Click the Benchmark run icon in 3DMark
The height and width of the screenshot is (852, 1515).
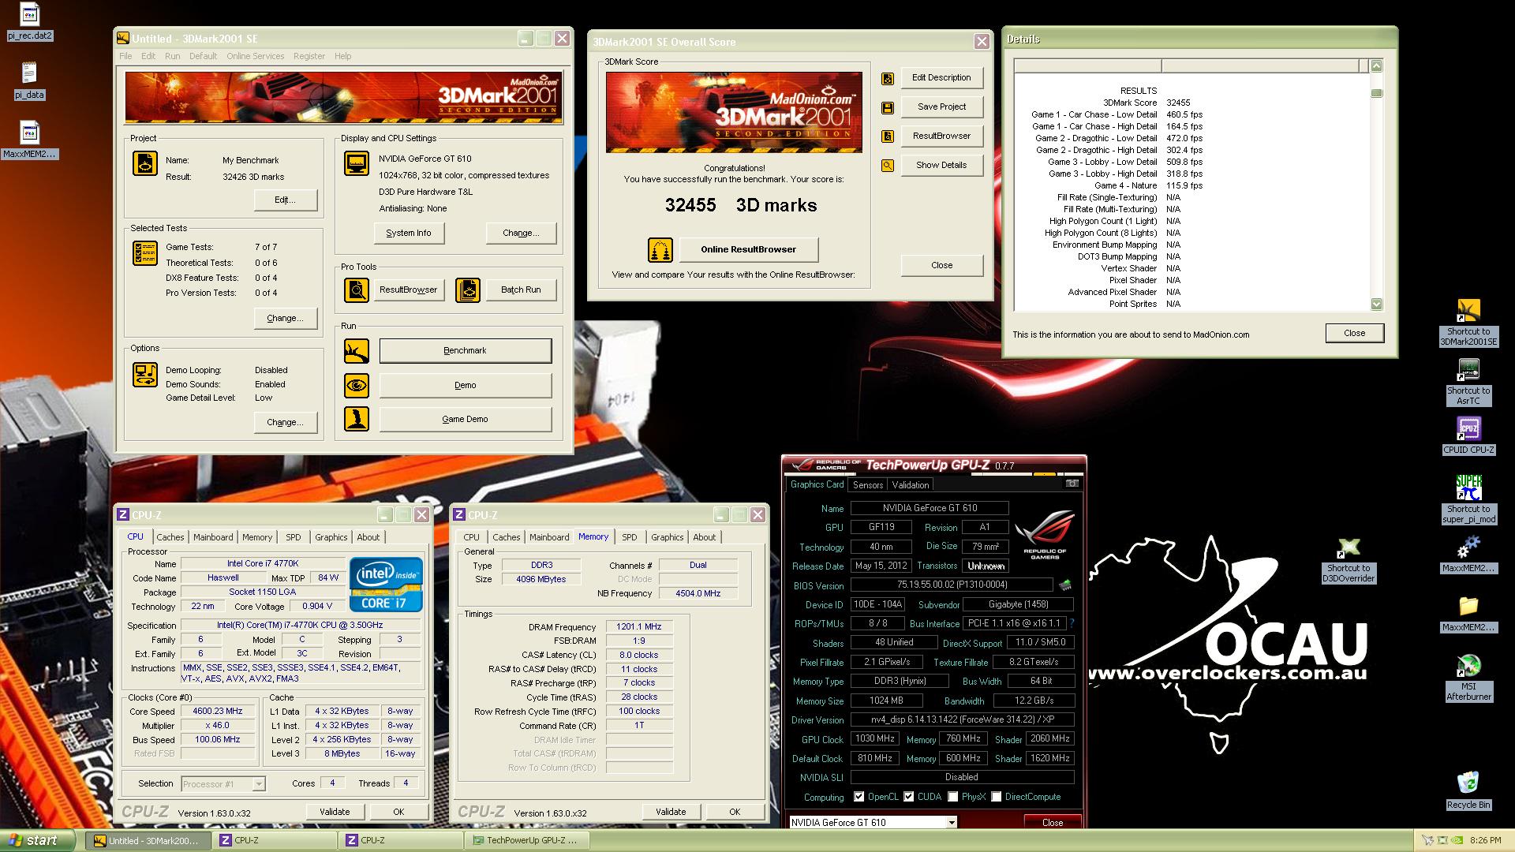357,351
